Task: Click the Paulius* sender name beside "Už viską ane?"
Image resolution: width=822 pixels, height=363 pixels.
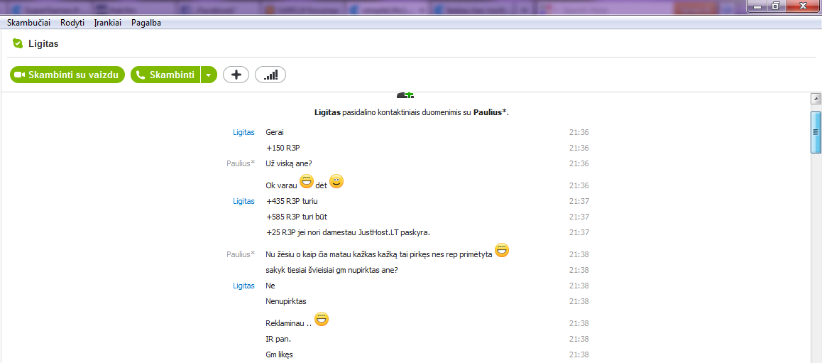Action: (x=241, y=163)
